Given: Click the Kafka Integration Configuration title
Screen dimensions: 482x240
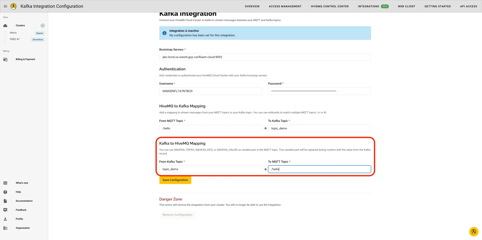Looking at the screenshot, I should click(x=52, y=6).
